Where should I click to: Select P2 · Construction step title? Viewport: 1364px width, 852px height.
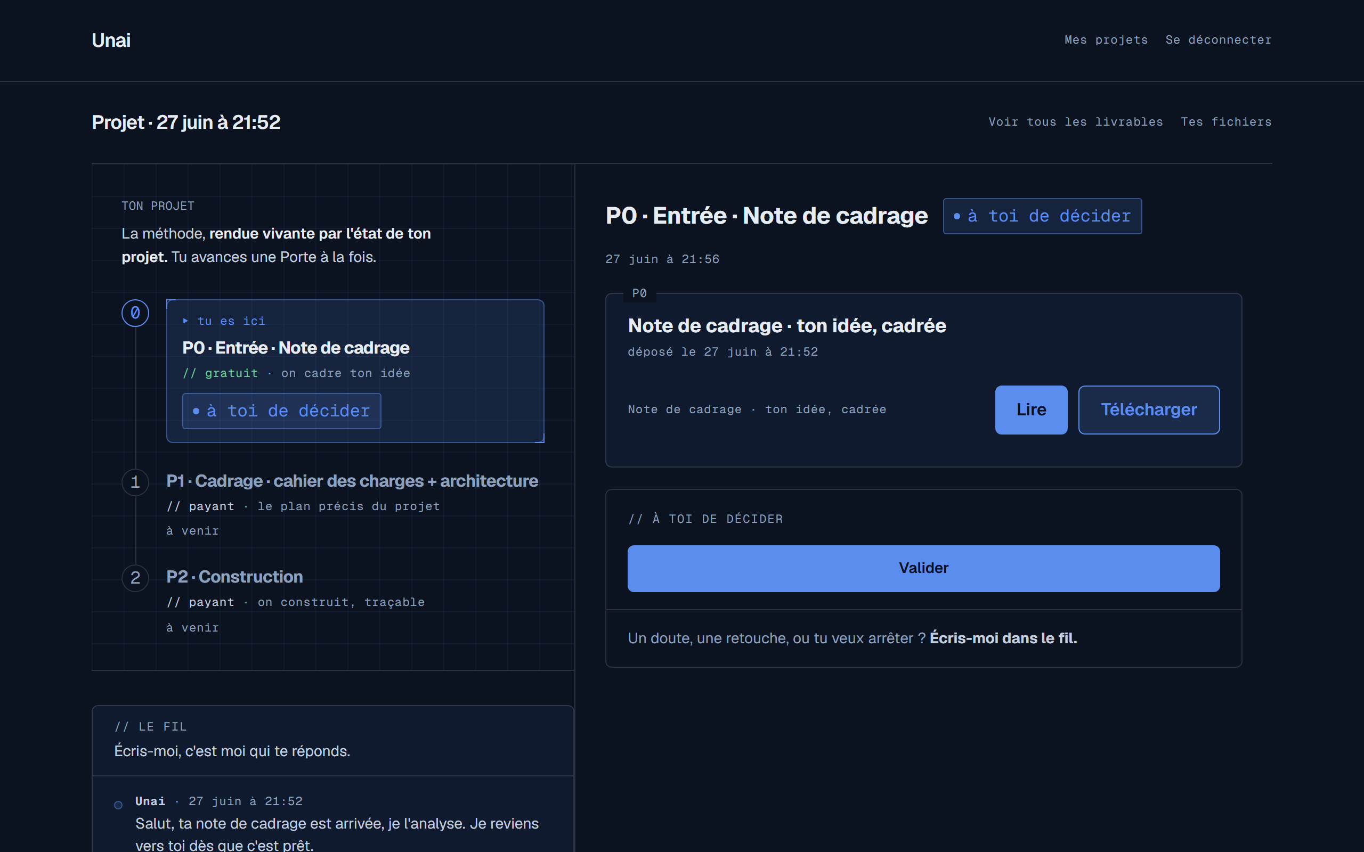pyautogui.click(x=234, y=577)
